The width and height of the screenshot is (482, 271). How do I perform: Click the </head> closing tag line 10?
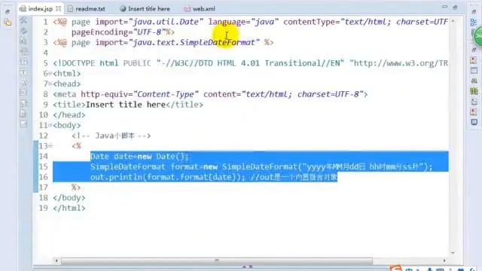[69, 115]
